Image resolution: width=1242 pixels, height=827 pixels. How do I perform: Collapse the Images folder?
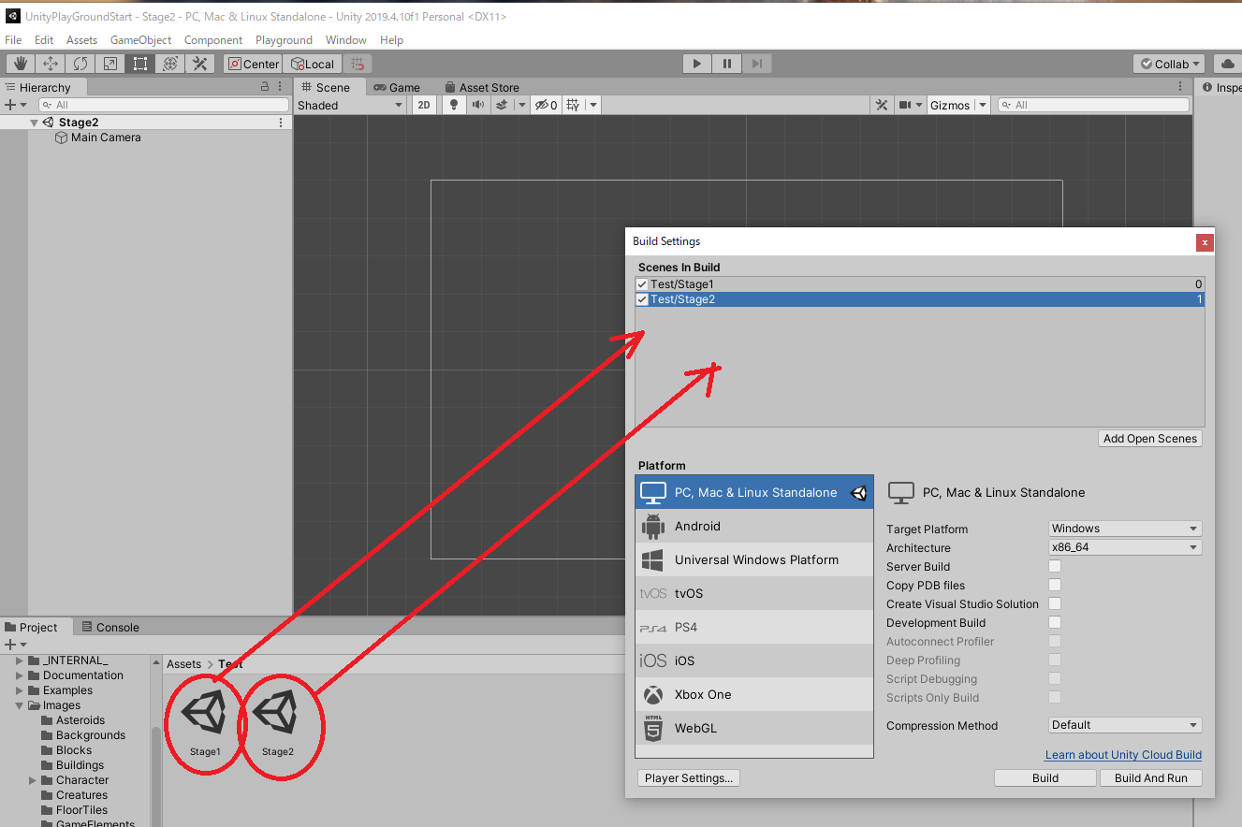click(x=19, y=705)
